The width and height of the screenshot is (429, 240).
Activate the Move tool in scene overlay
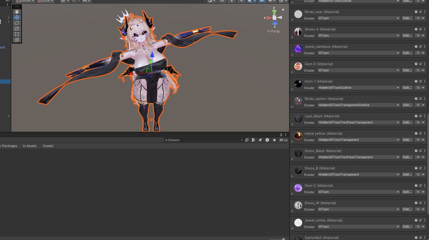17,17
